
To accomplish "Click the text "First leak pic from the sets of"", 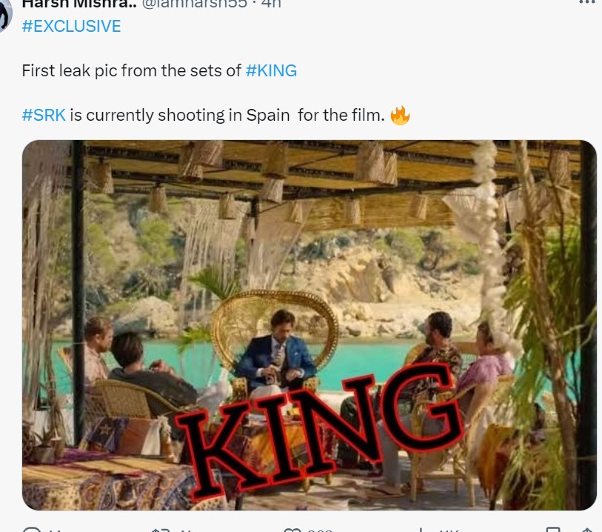I will (132, 71).
